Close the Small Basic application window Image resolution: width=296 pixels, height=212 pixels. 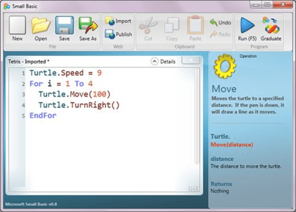tap(283, 4)
